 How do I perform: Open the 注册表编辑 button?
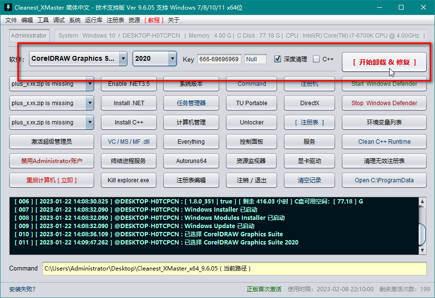[x=191, y=180]
